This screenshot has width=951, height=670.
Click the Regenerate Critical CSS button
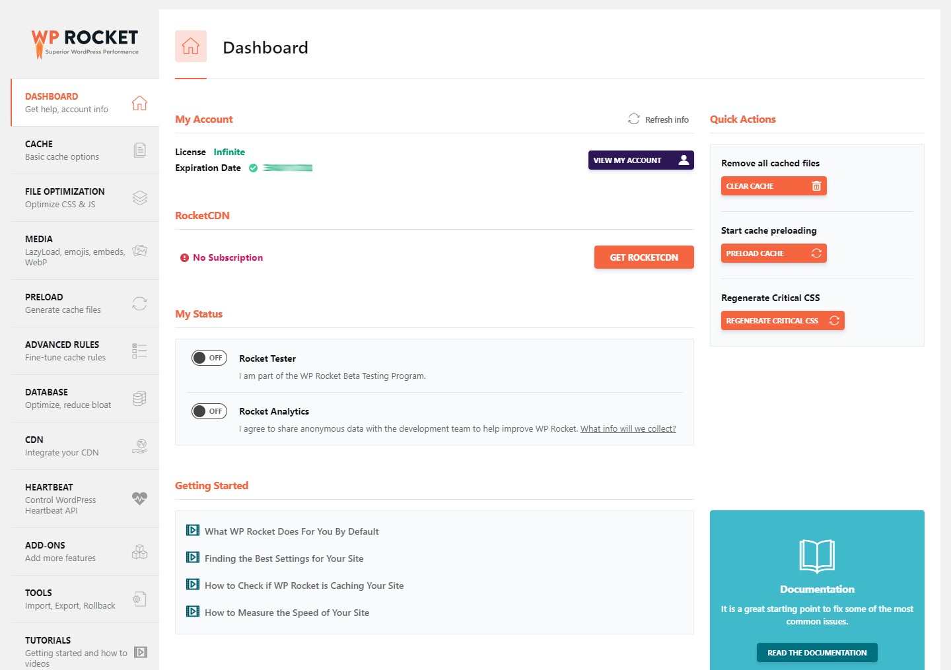tap(783, 321)
